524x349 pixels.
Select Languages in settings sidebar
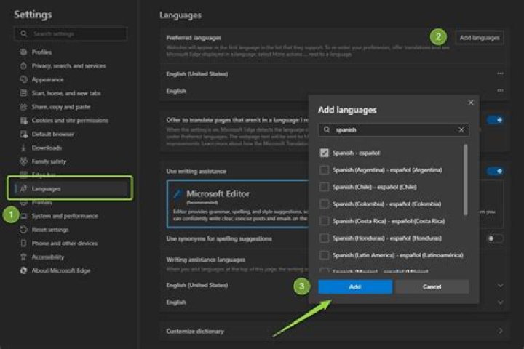(70, 189)
